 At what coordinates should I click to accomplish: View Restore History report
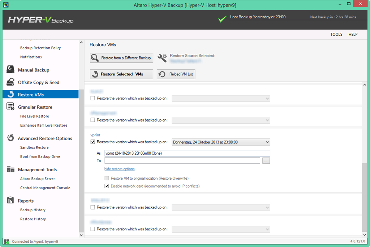pyautogui.click(x=33, y=219)
